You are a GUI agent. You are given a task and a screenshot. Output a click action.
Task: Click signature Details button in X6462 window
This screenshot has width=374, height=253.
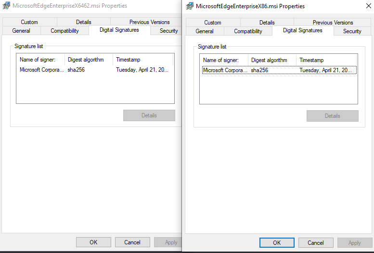(149, 115)
